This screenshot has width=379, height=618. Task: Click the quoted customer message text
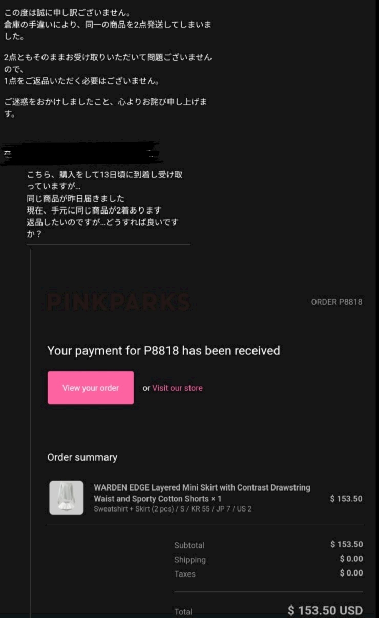coord(104,204)
